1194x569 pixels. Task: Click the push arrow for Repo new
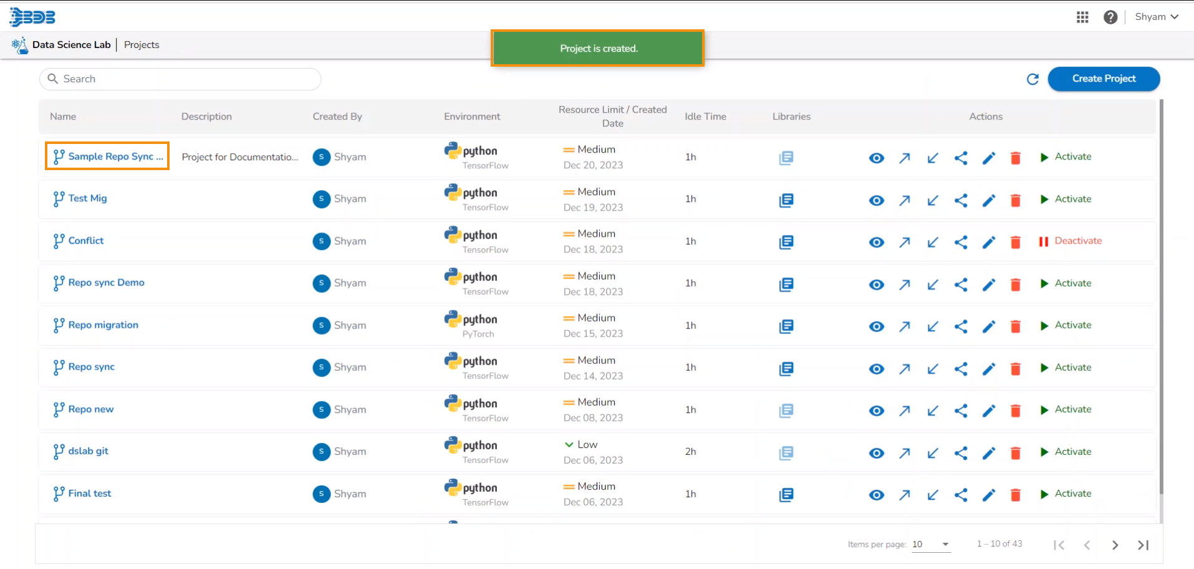point(905,411)
